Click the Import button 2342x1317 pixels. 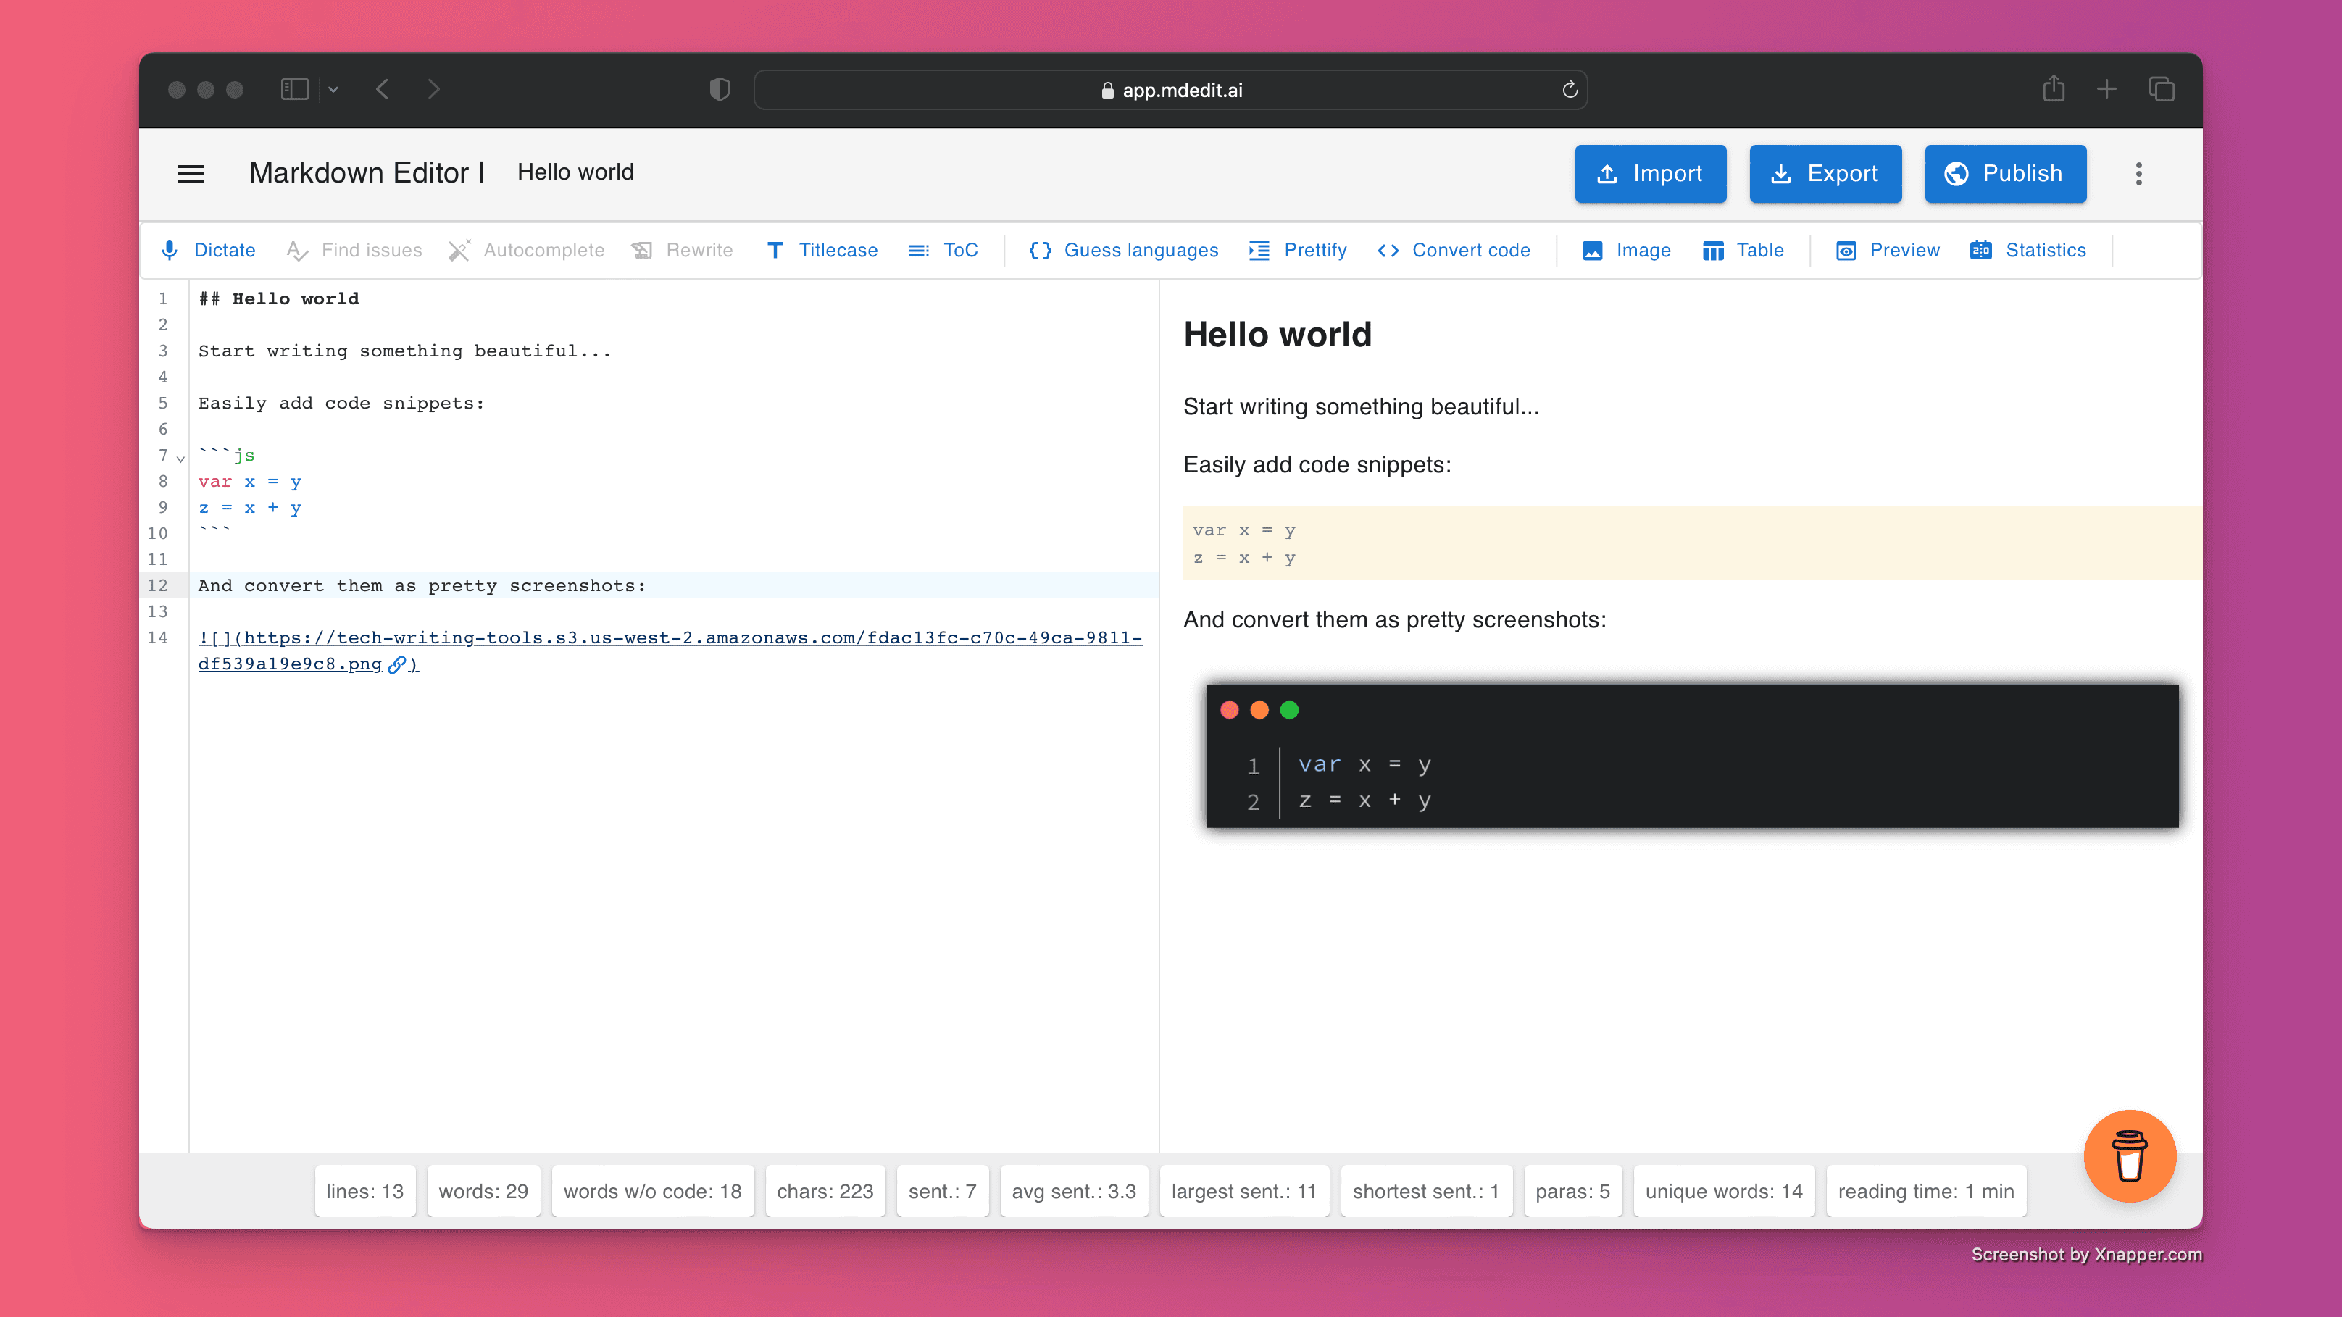click(x=1650, y=174)
